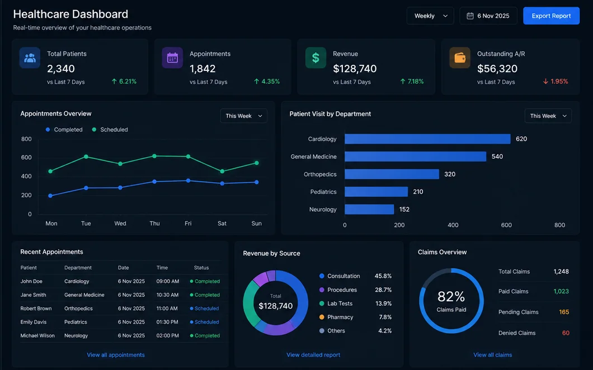Click the Total Patients value 2,340
Screen dimensions: 593x370
click(61, 69)
